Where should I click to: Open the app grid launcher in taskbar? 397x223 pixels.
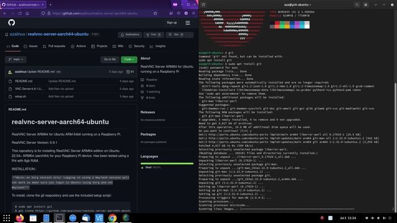coord(6,218)
